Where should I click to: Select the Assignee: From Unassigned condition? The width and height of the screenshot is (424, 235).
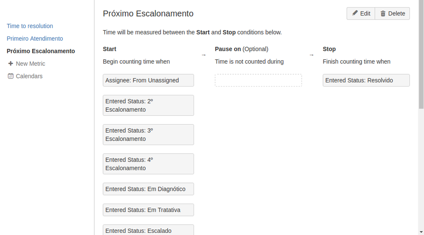tap(148, 80)
